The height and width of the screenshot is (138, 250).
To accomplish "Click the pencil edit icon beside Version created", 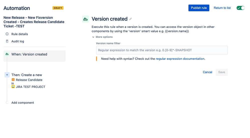I will point(130,19).
